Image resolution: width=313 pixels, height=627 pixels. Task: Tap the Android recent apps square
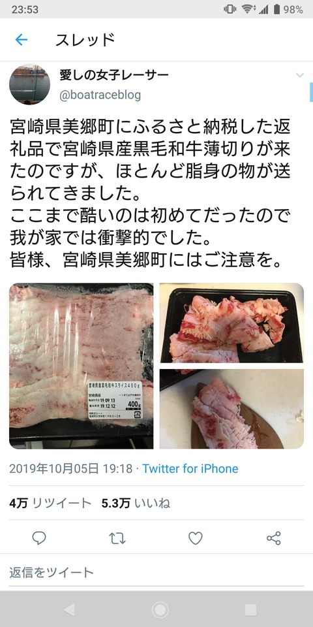(x=250, y=610)
